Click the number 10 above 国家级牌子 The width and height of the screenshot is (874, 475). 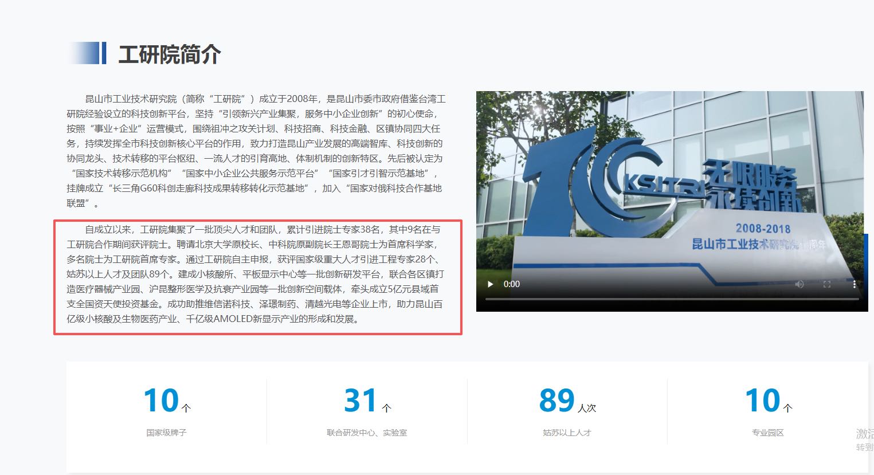click(161, 401)
